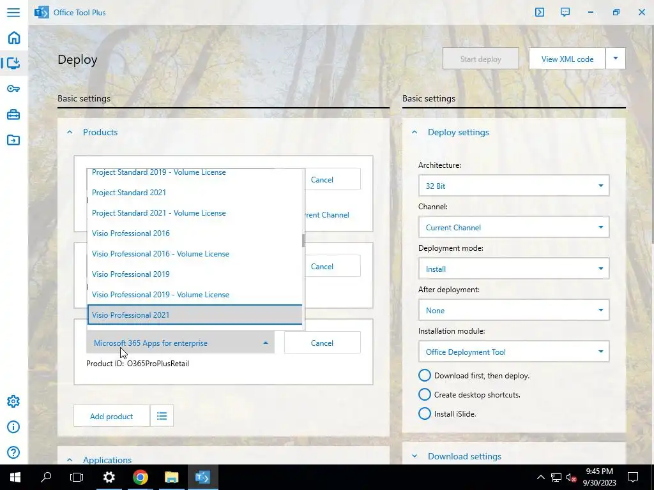Show hidden system tray icons
The image size is (654, 490).
coord(540,477)
